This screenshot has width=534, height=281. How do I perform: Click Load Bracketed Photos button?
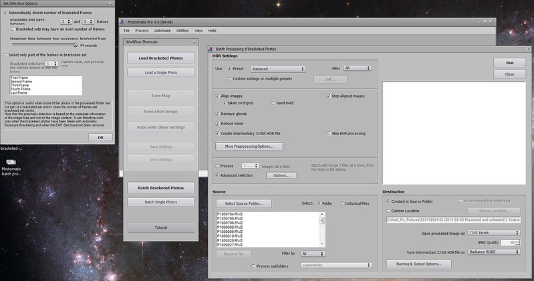pyautogui.click(x=160, y=58)
